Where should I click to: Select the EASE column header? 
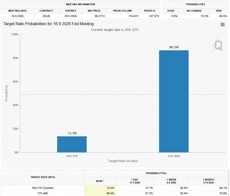coord(171,11)
